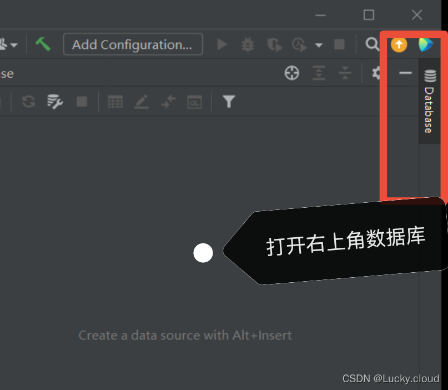Select the Jump to Editor table icon
The width and height of the screenshot is (448, 390).
[115, 102]
